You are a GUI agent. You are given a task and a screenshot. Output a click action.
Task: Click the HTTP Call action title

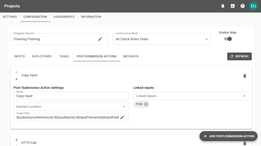[29, 143]
